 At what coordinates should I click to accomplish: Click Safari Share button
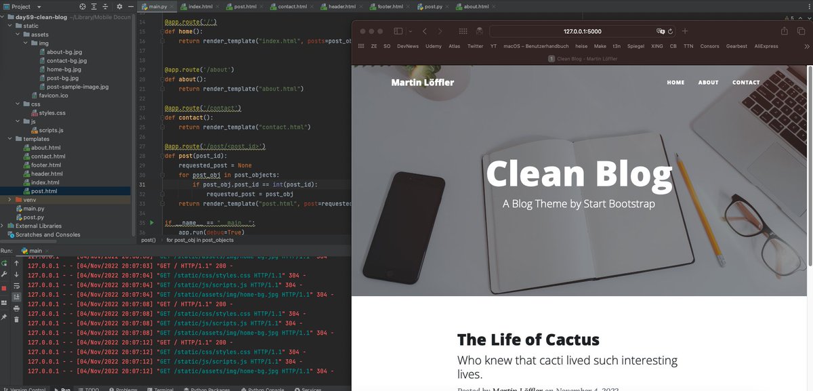tap(785, 31)
